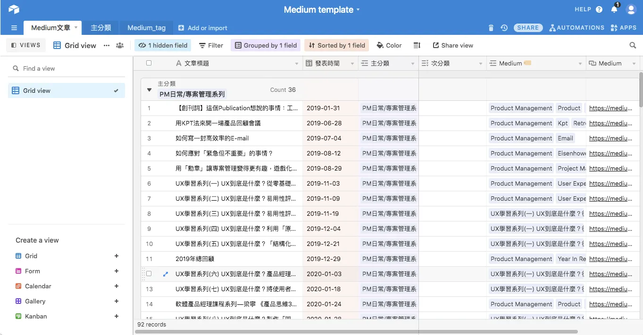Open the trash bin icon

[x=491, y=28]
